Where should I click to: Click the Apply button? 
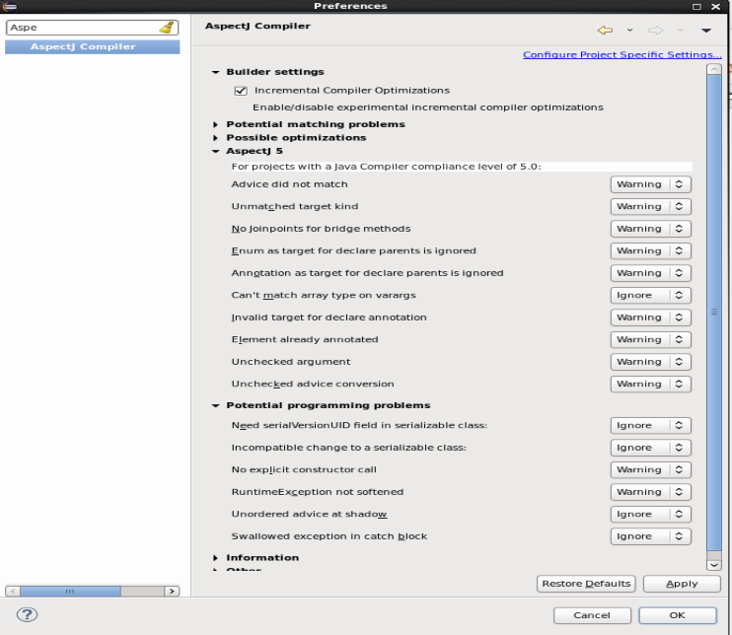click(x=682, y=584)
